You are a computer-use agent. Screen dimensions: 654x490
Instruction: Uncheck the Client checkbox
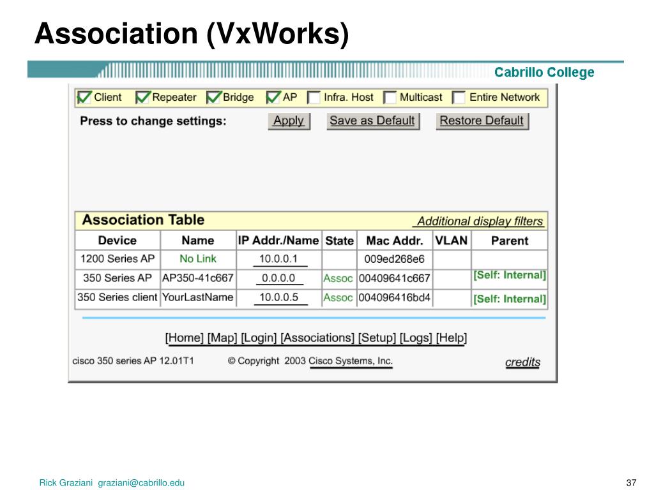84,98
